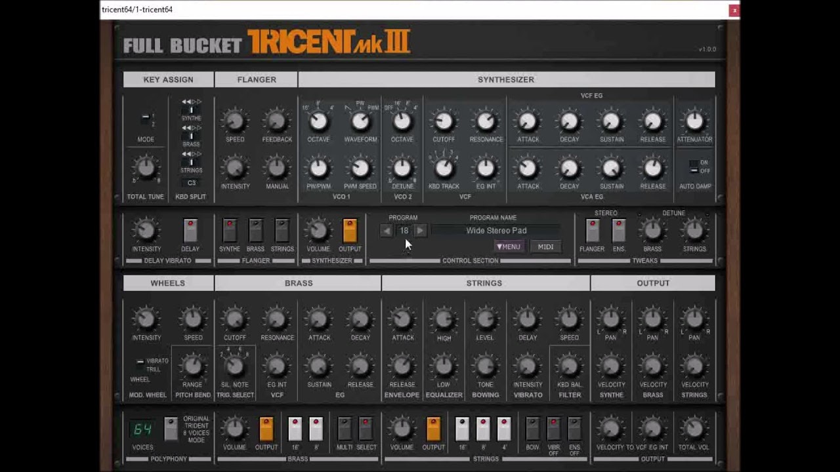Click the VOICES 64 display

pyautogui.click(x=143, y=429)
